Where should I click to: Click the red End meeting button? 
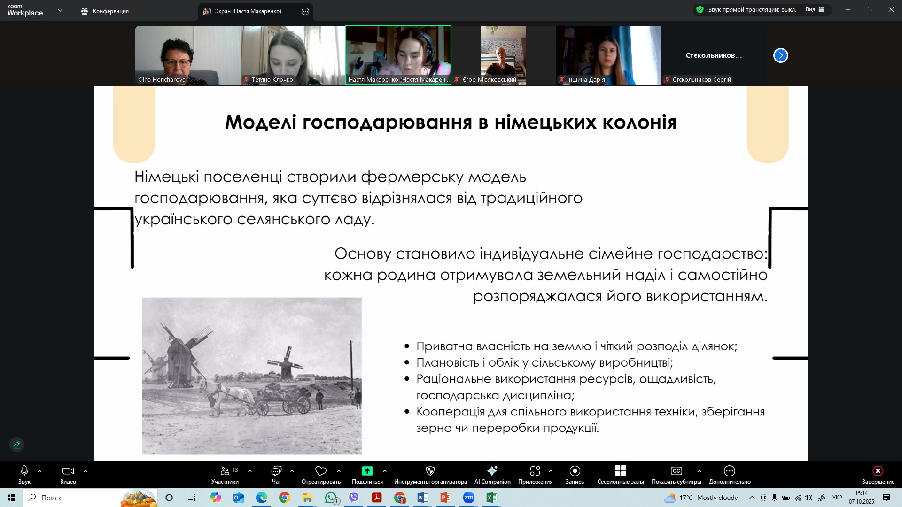878,471
